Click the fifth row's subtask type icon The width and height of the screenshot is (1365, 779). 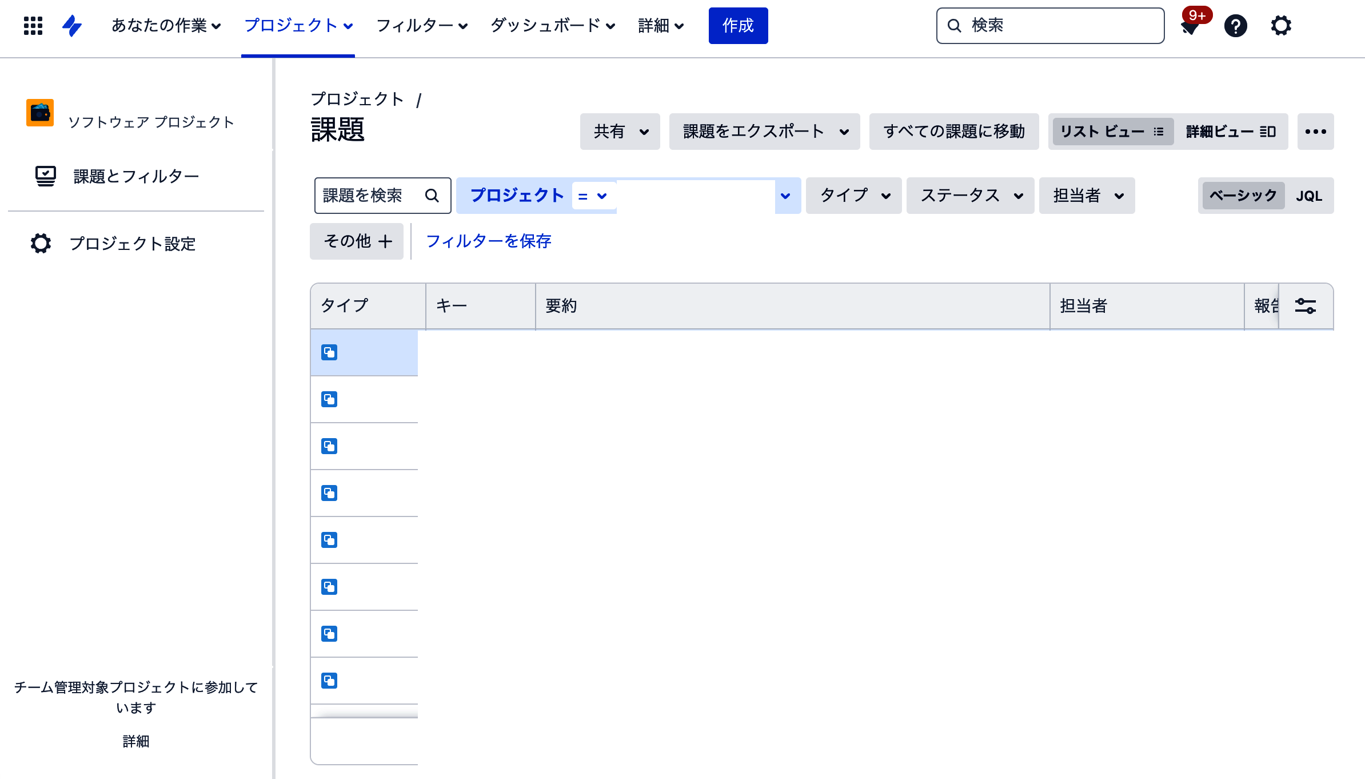329,540
